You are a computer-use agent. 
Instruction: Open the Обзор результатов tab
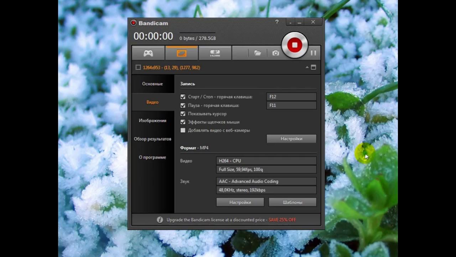pos(152,139)
